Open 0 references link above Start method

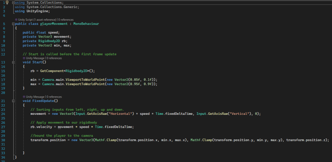point(54,58)
